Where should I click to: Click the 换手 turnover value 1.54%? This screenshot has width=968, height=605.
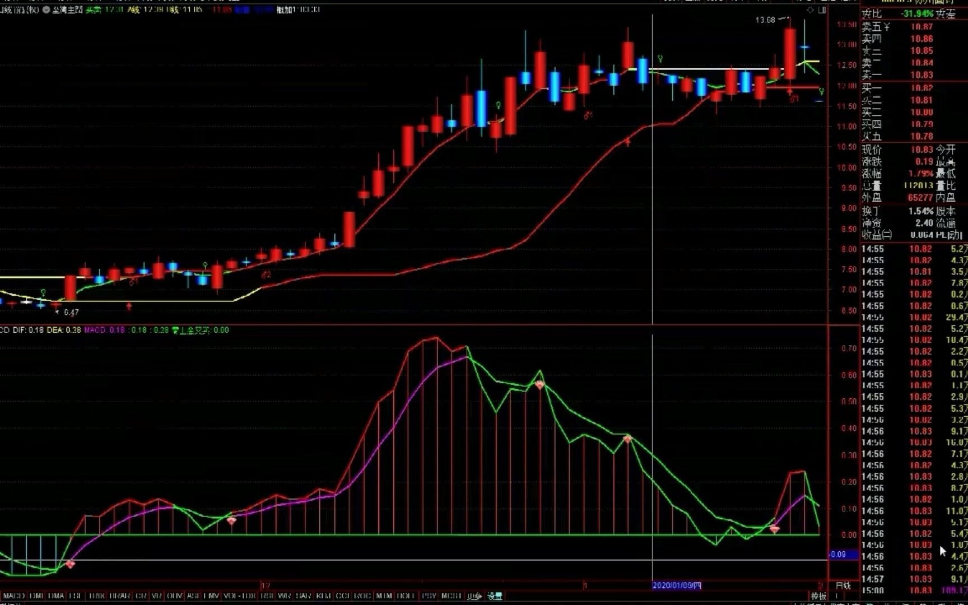coord(921,211)
